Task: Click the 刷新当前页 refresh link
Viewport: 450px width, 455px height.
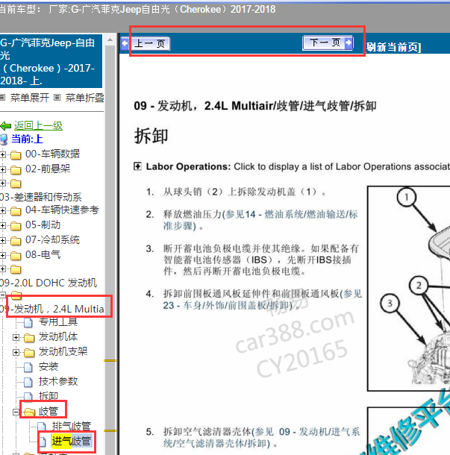Action: point(393,47)
